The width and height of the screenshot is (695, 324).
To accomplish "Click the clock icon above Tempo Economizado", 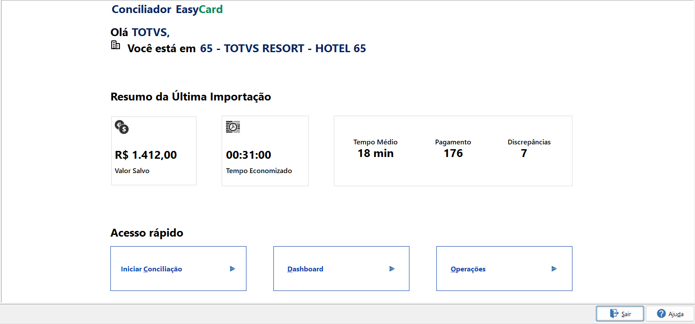I will [233, 127].
